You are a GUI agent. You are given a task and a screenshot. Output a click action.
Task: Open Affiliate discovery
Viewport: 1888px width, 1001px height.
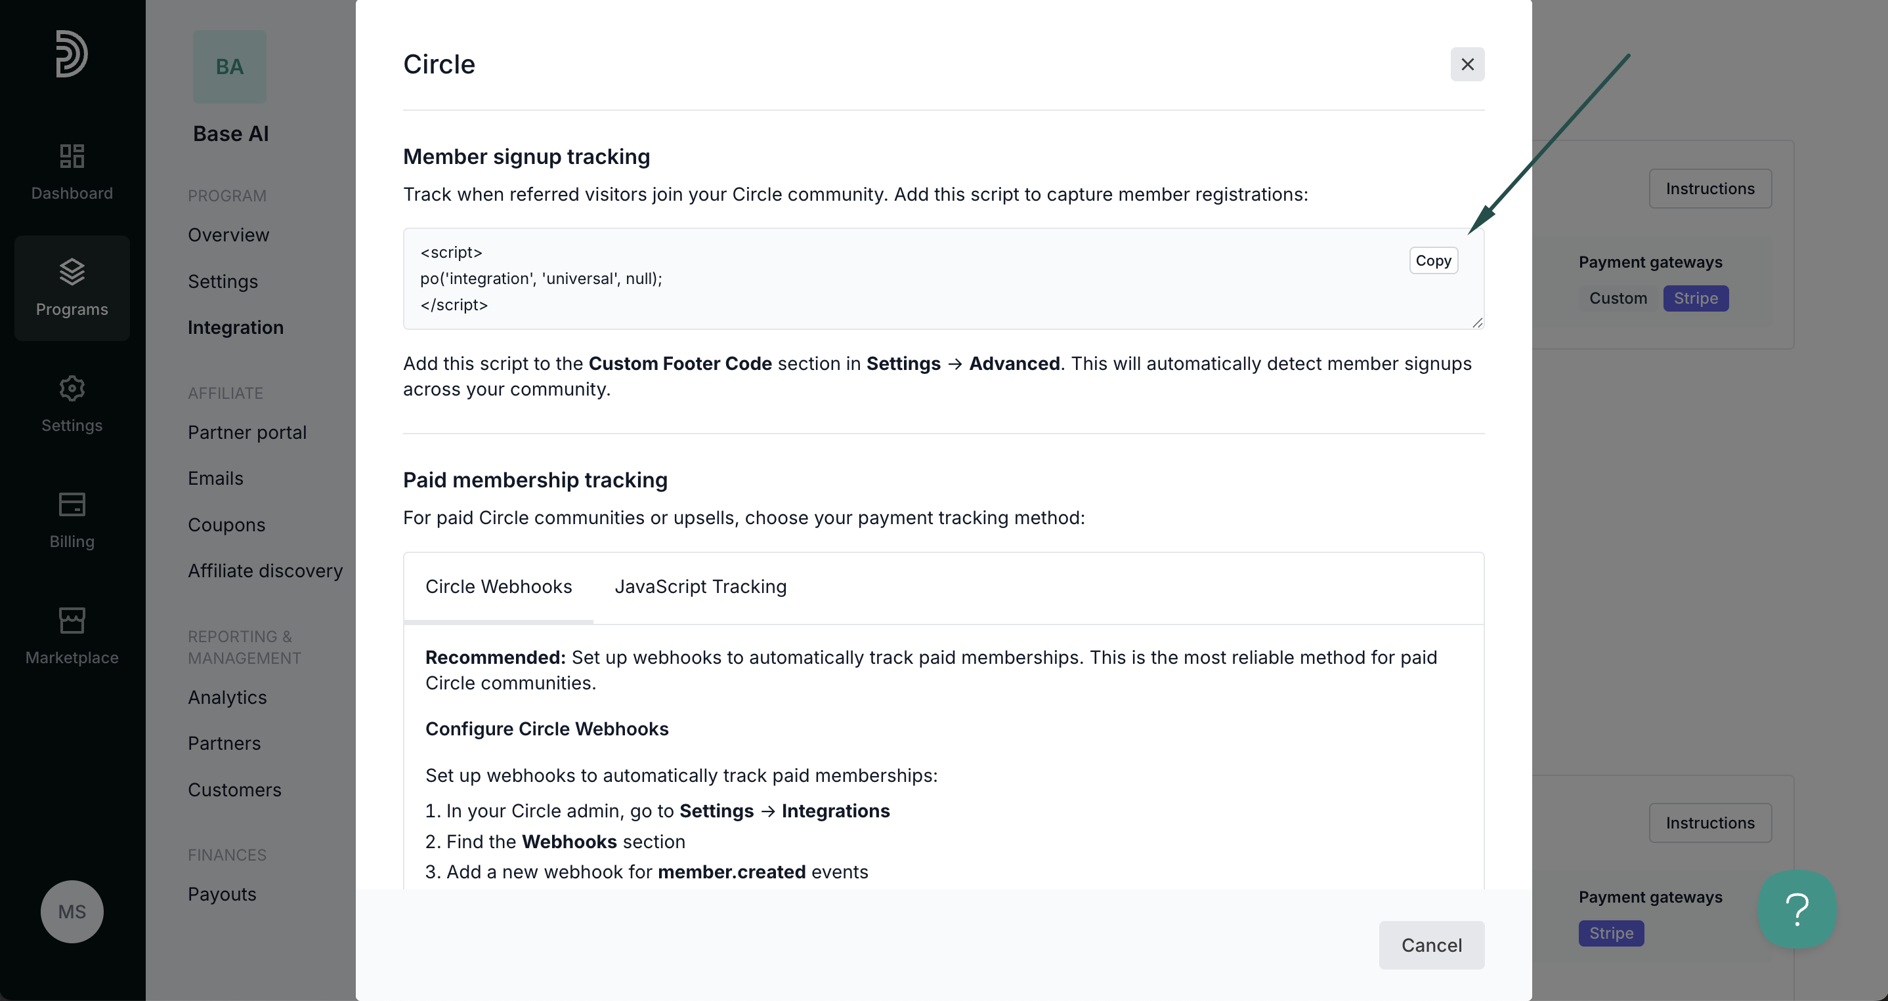click(265, 571)
